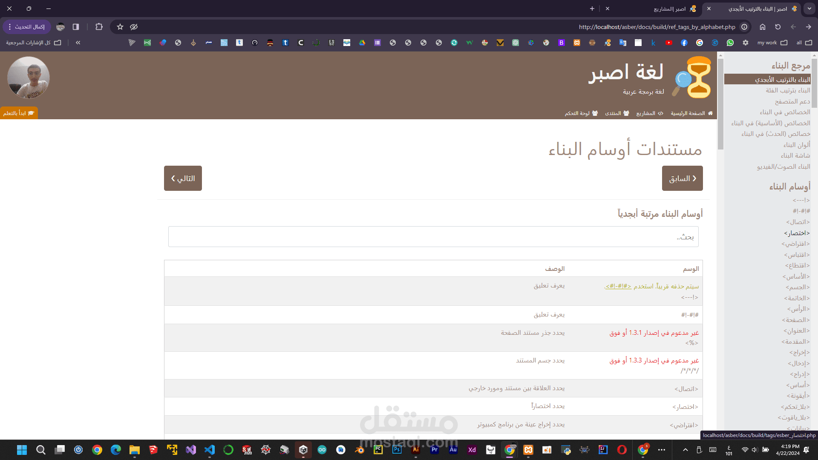Click the crossed-eye tracking protection icon

tap(134, 27)
